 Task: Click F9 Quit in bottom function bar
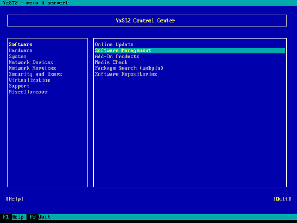(x=40, y=217)
